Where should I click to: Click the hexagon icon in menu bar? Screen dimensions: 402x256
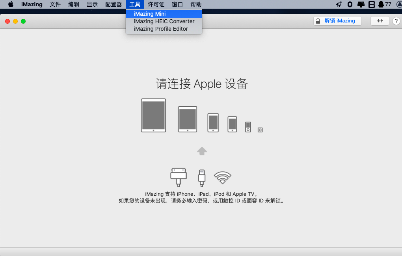click(x=350, y=4)
